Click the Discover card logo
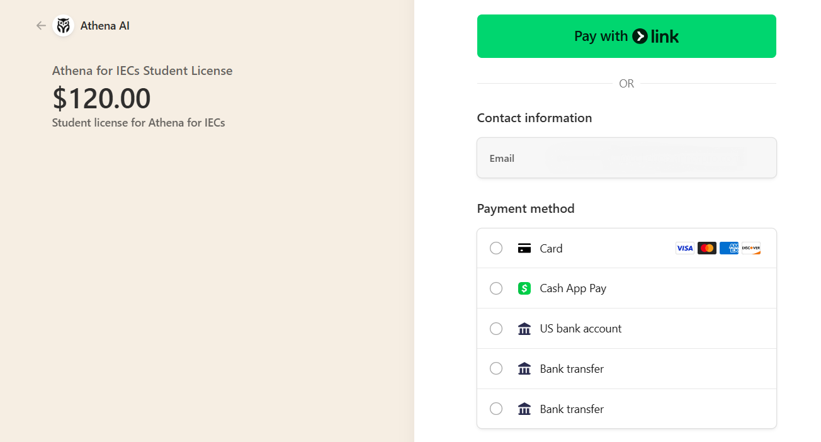821x442 pixels. 750,248
